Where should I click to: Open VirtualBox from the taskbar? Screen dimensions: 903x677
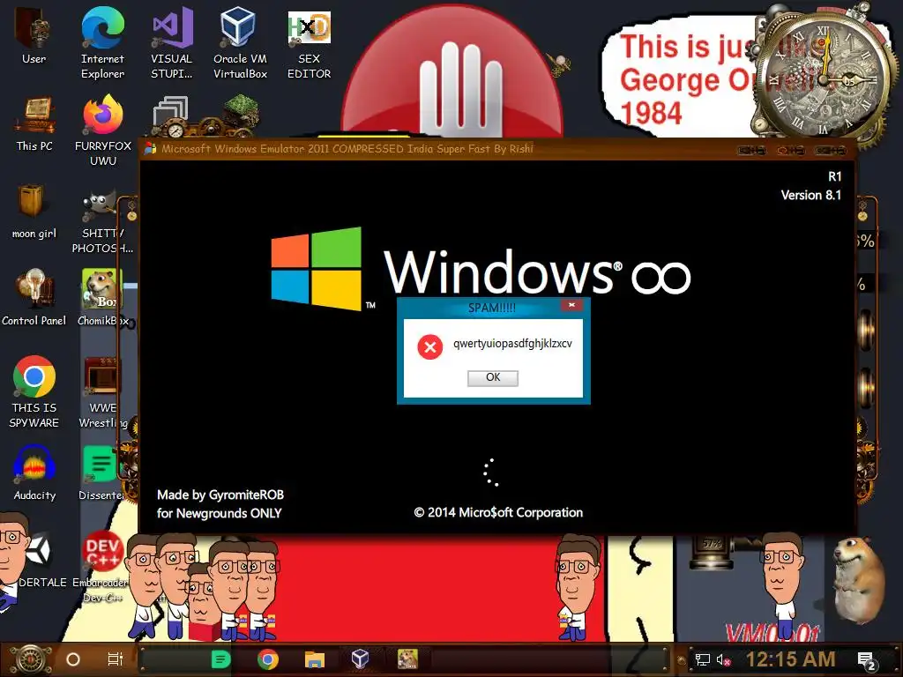click(x=361, y=659)
